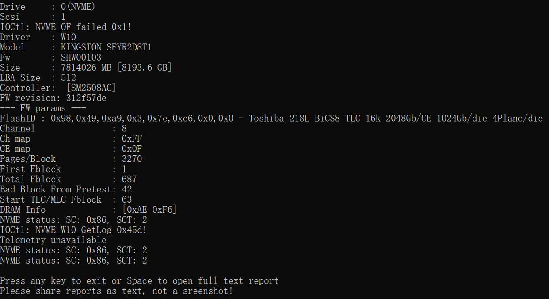This screenshot has height=299, width=549.
Task: Click the "Please share reports as text" line
Action: pyautogui.click(x=116, y=291)
